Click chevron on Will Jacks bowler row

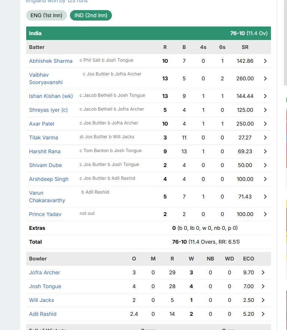point(263,300)
